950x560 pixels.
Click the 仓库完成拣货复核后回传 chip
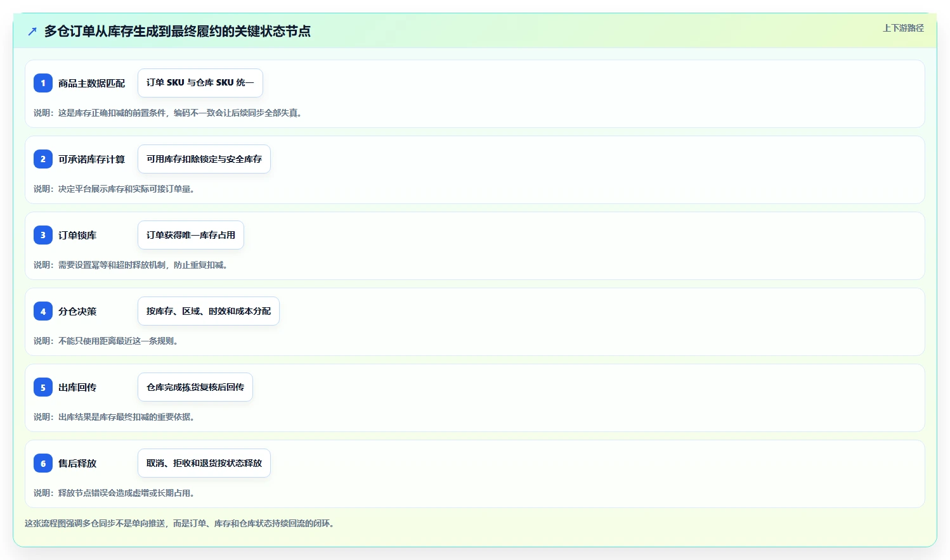(x=195, y=387)
